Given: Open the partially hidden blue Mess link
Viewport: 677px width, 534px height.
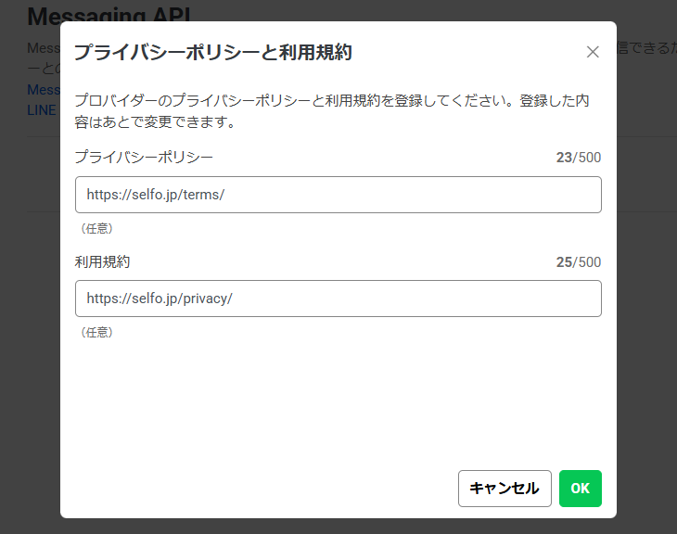Looking at the screenshot, I should (x=44, y=90).
